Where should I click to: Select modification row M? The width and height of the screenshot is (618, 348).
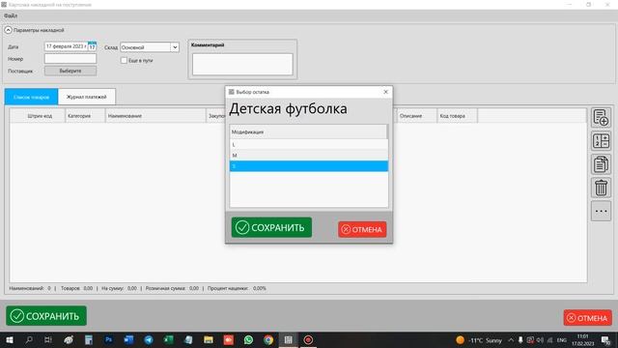[x=309, y=155]
